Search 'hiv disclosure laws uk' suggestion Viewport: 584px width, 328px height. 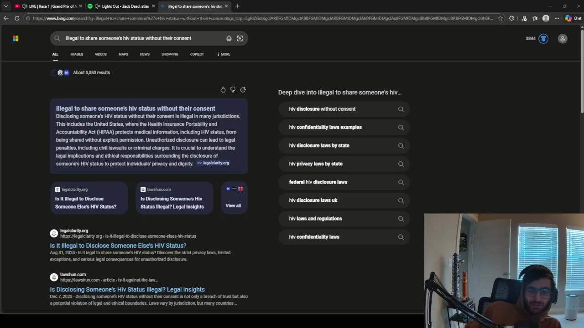tap(344, 200)
